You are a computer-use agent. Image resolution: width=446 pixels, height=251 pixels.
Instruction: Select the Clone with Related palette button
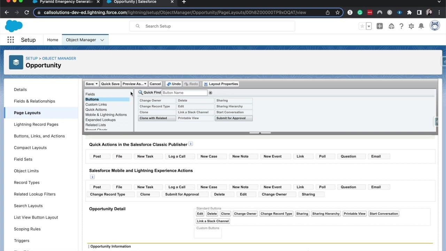pos(157,118)
